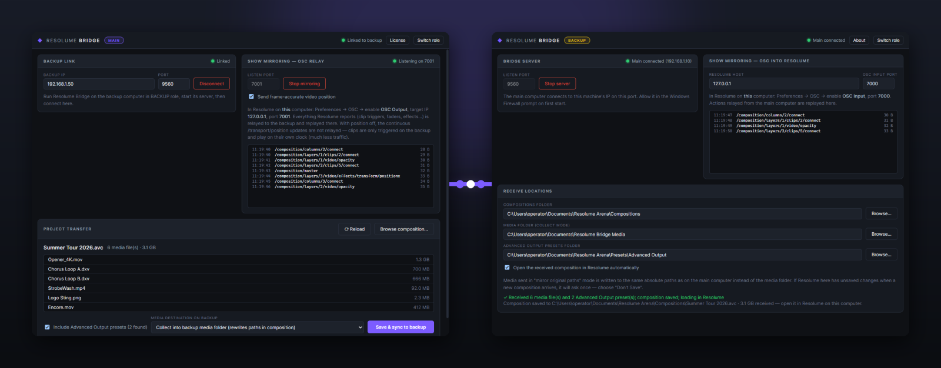This screenshot has height=368, width=941.
Task: Click the Stop server button
Action: point(557,84)
